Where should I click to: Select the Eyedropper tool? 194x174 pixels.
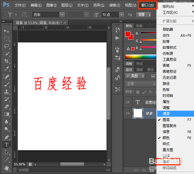pos(7,69)
